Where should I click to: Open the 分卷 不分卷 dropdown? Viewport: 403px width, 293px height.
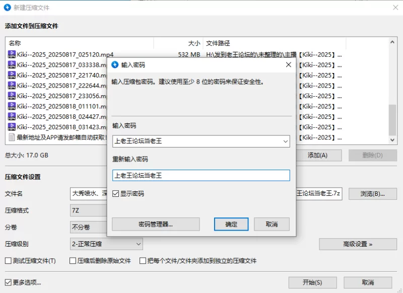89,227
